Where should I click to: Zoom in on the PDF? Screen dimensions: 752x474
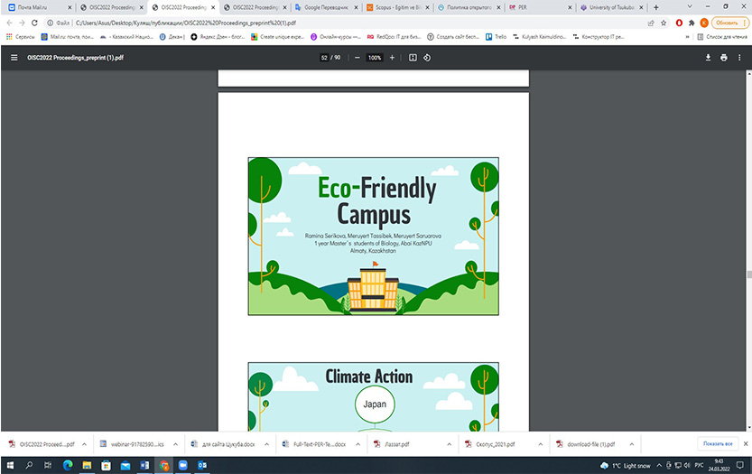[392, 58]
